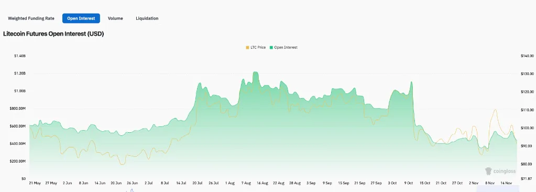Click the 14 Nov date label
Viewport: 536px width, 192px height.
[x=506, y=183]
